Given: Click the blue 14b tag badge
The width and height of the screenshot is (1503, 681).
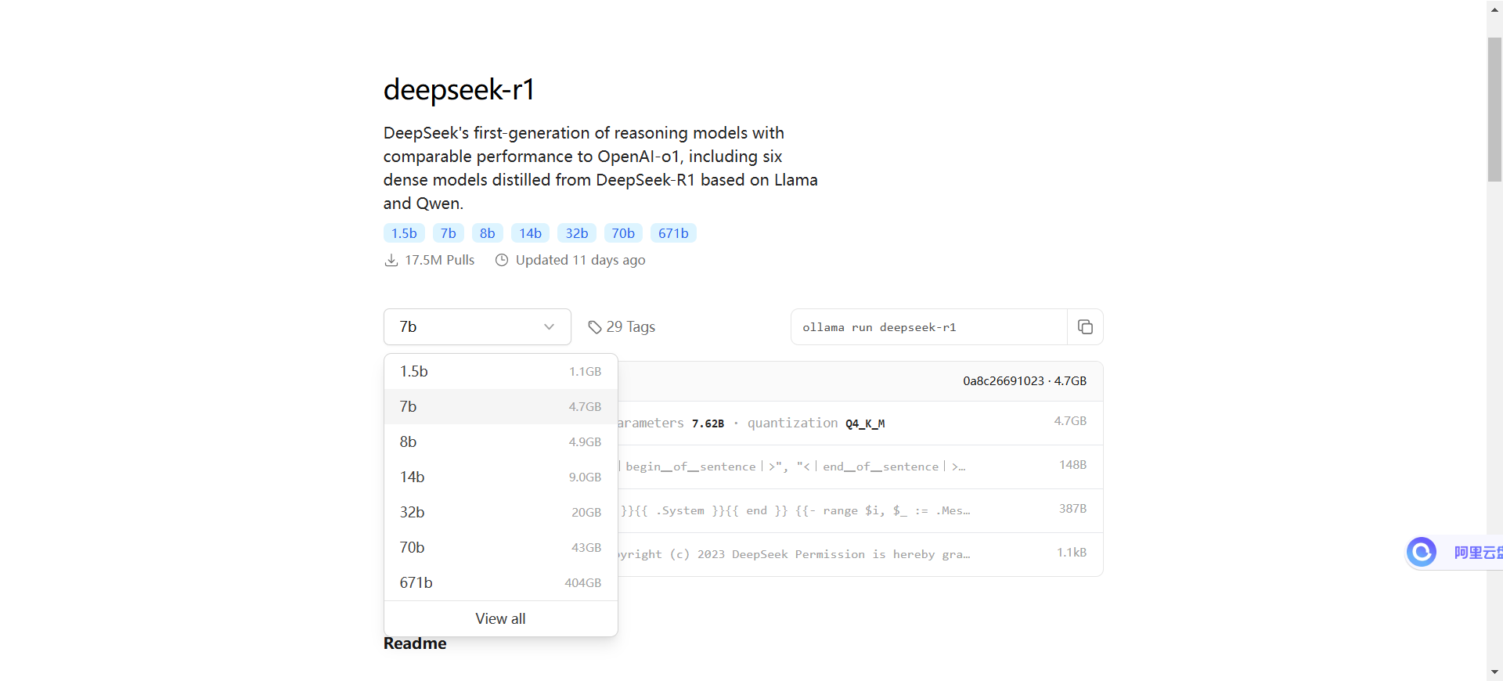Looking at the screenshot, I should coord(531,233).
